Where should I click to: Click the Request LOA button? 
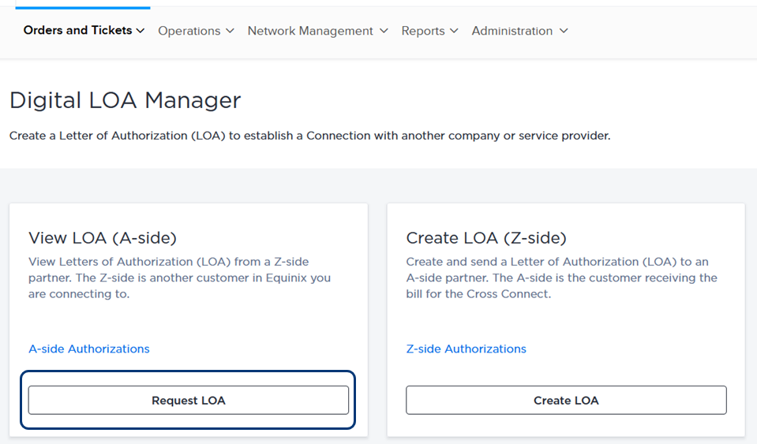pos(189,400)
